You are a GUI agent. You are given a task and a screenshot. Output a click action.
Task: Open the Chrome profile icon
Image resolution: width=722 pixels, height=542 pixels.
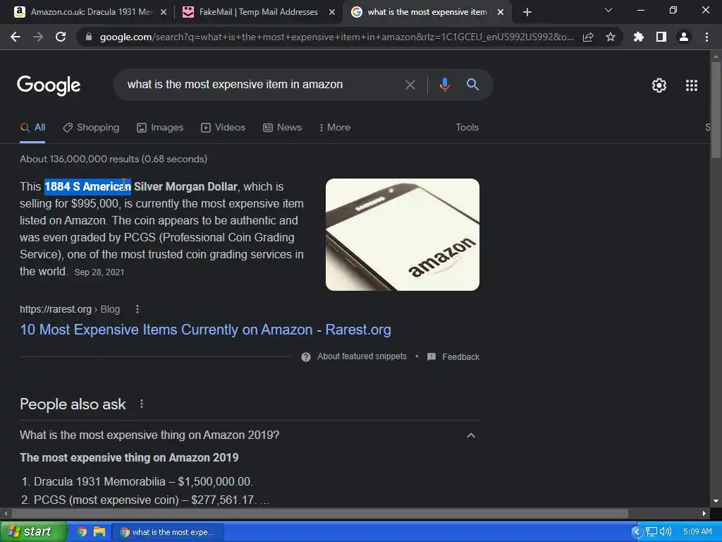[684, 37]
